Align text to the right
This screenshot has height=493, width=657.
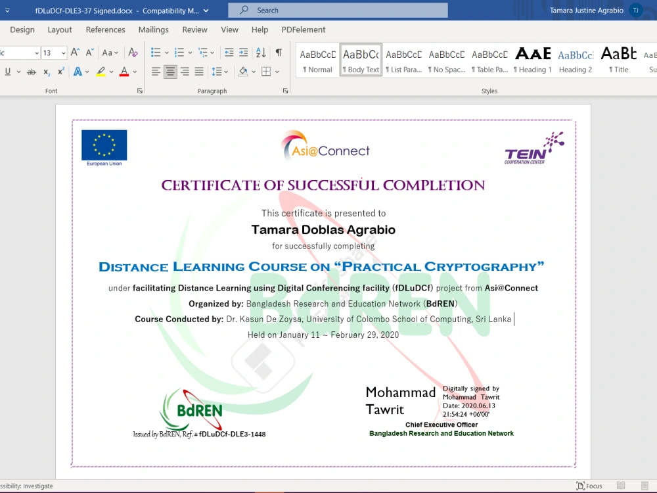coord(185,72)
